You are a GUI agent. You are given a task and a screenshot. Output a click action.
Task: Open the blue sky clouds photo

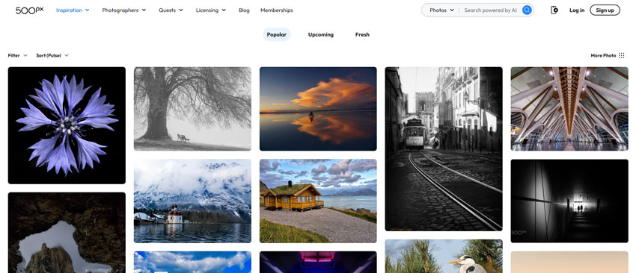point(192,262)
